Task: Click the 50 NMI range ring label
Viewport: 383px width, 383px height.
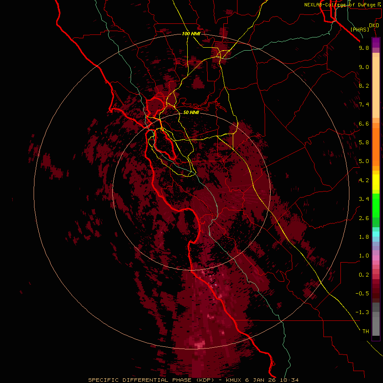Action: click(191, 112)
